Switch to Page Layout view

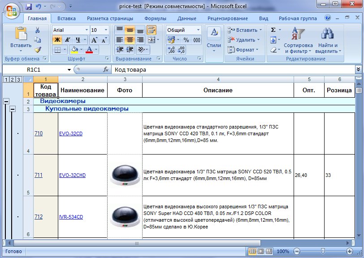(x=261, y=251)
